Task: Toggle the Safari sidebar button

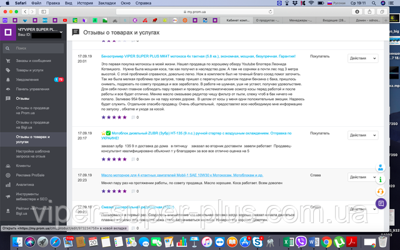Action: (x=44, y=12)
